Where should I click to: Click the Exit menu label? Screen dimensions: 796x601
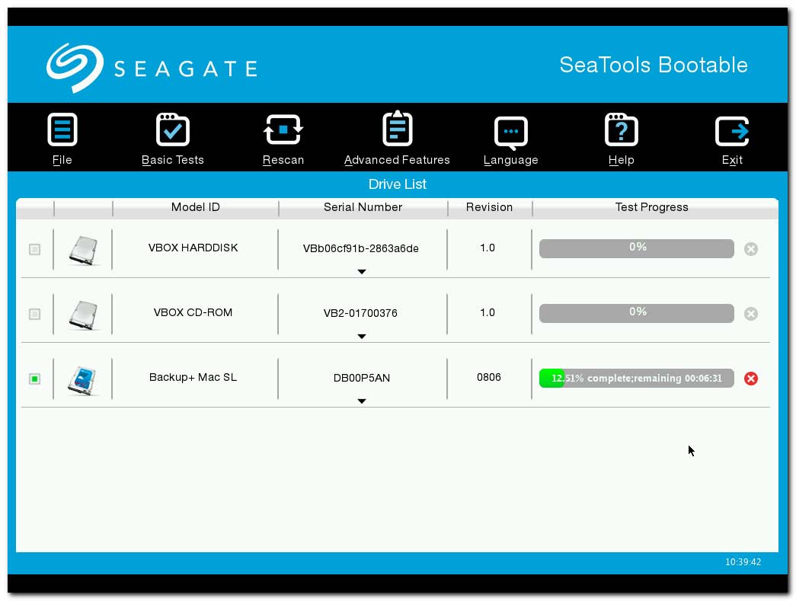[x=732, y=160]
